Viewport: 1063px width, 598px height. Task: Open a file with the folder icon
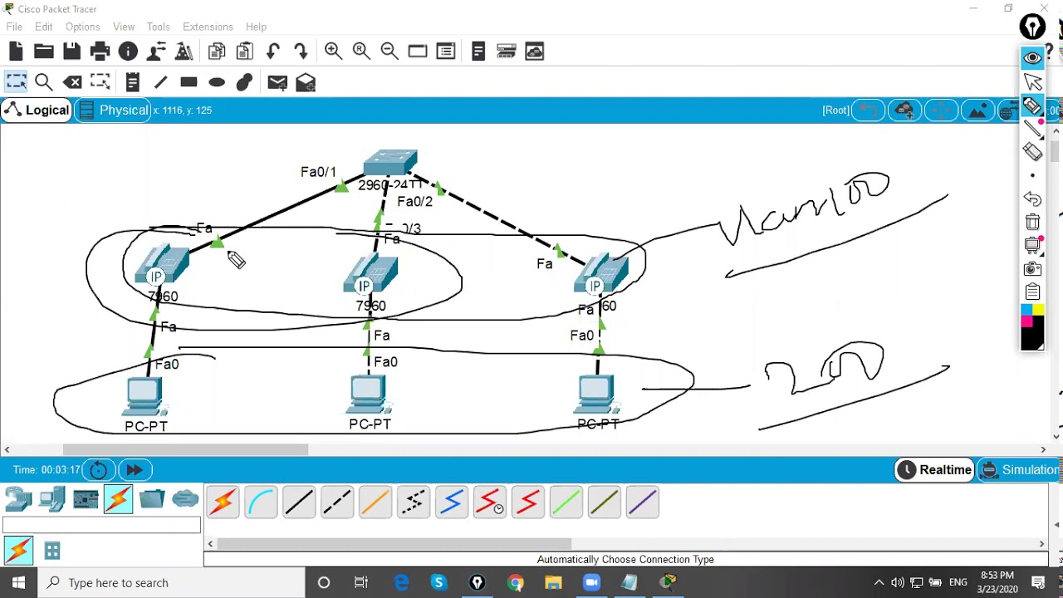click(43, 51)
